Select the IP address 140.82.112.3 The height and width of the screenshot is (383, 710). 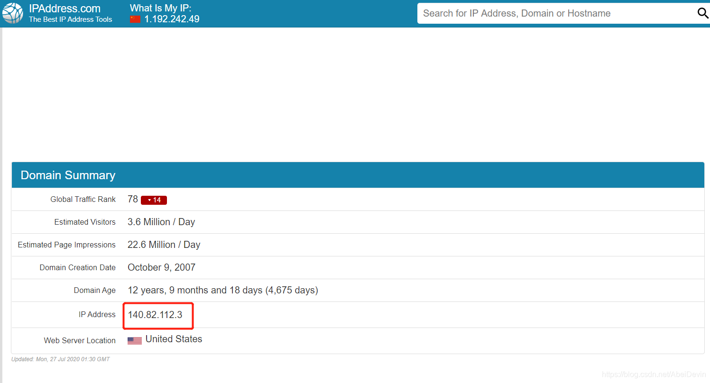pyautogui.click(x=155, y=315)
